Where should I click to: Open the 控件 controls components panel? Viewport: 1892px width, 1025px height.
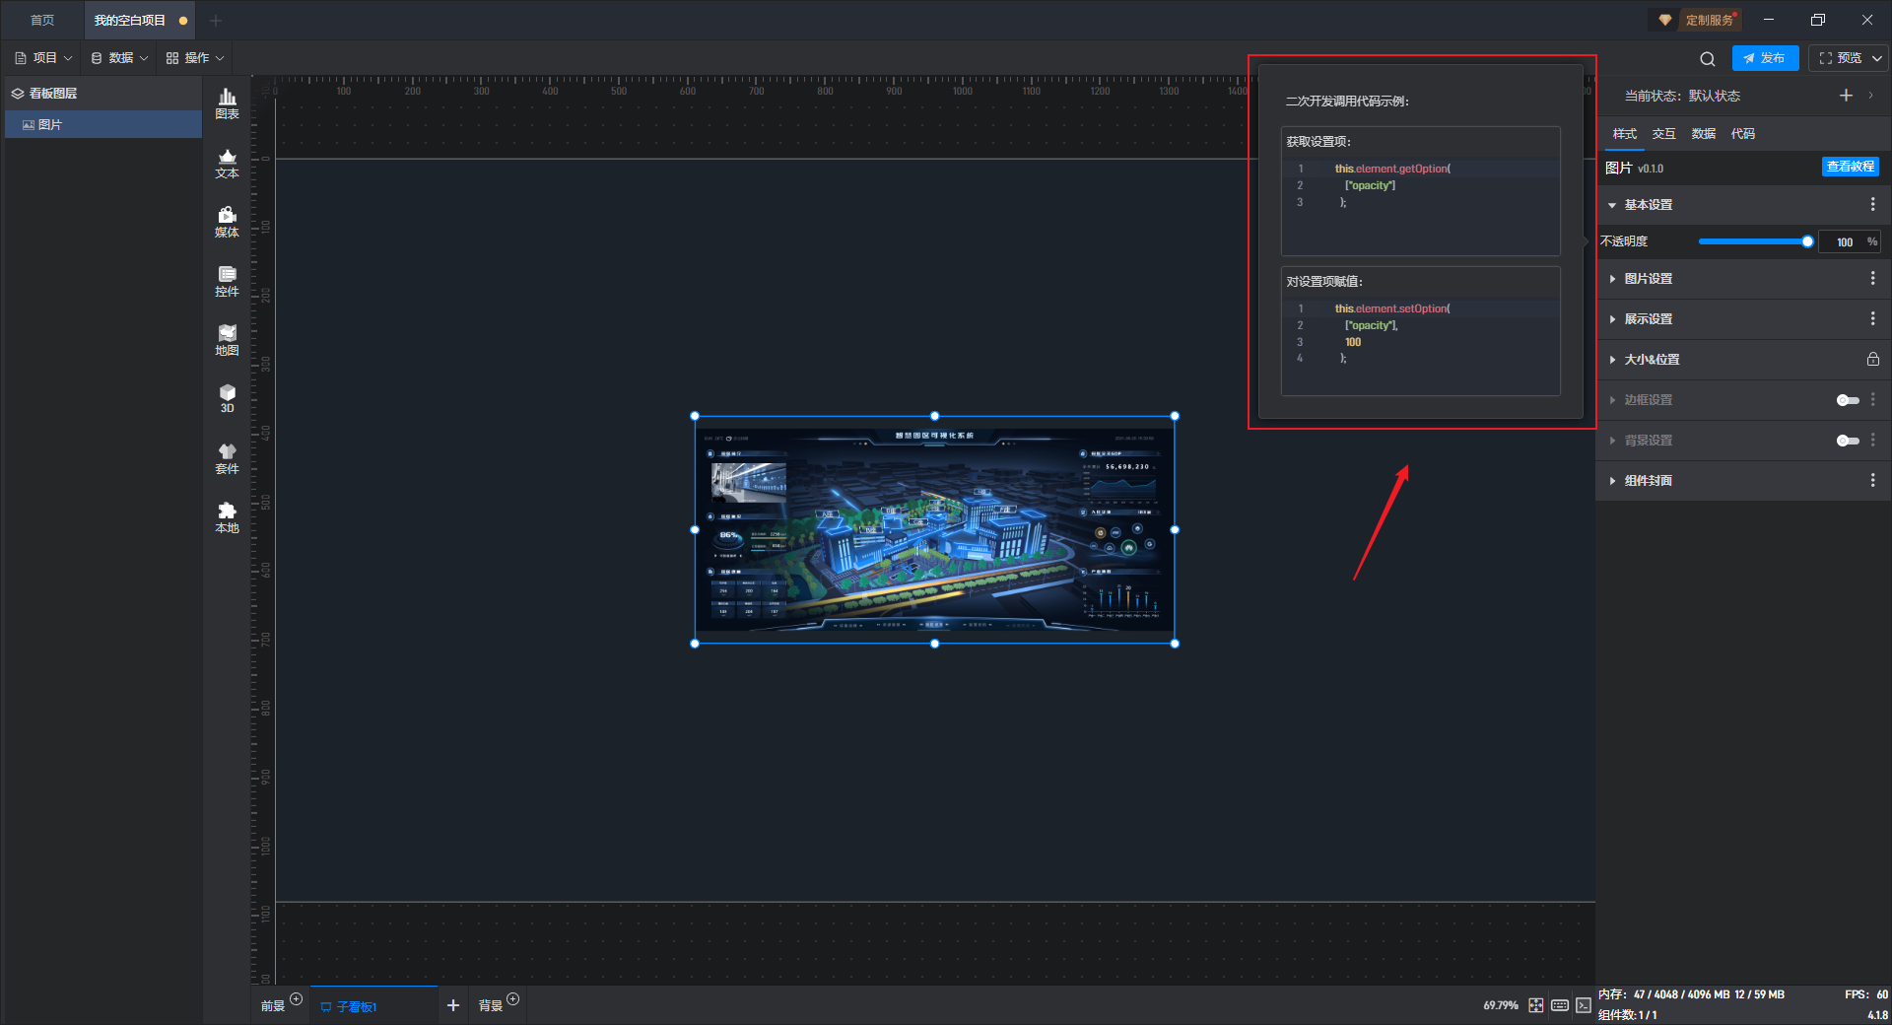(227, 281)
